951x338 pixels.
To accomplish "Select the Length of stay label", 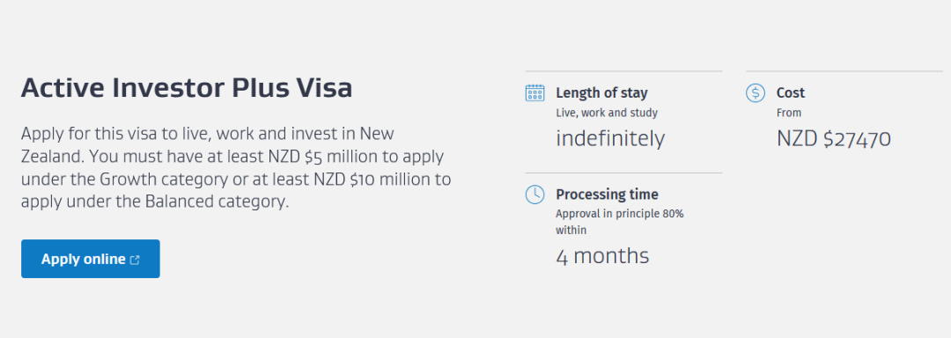I will click(x=601, y=93).
